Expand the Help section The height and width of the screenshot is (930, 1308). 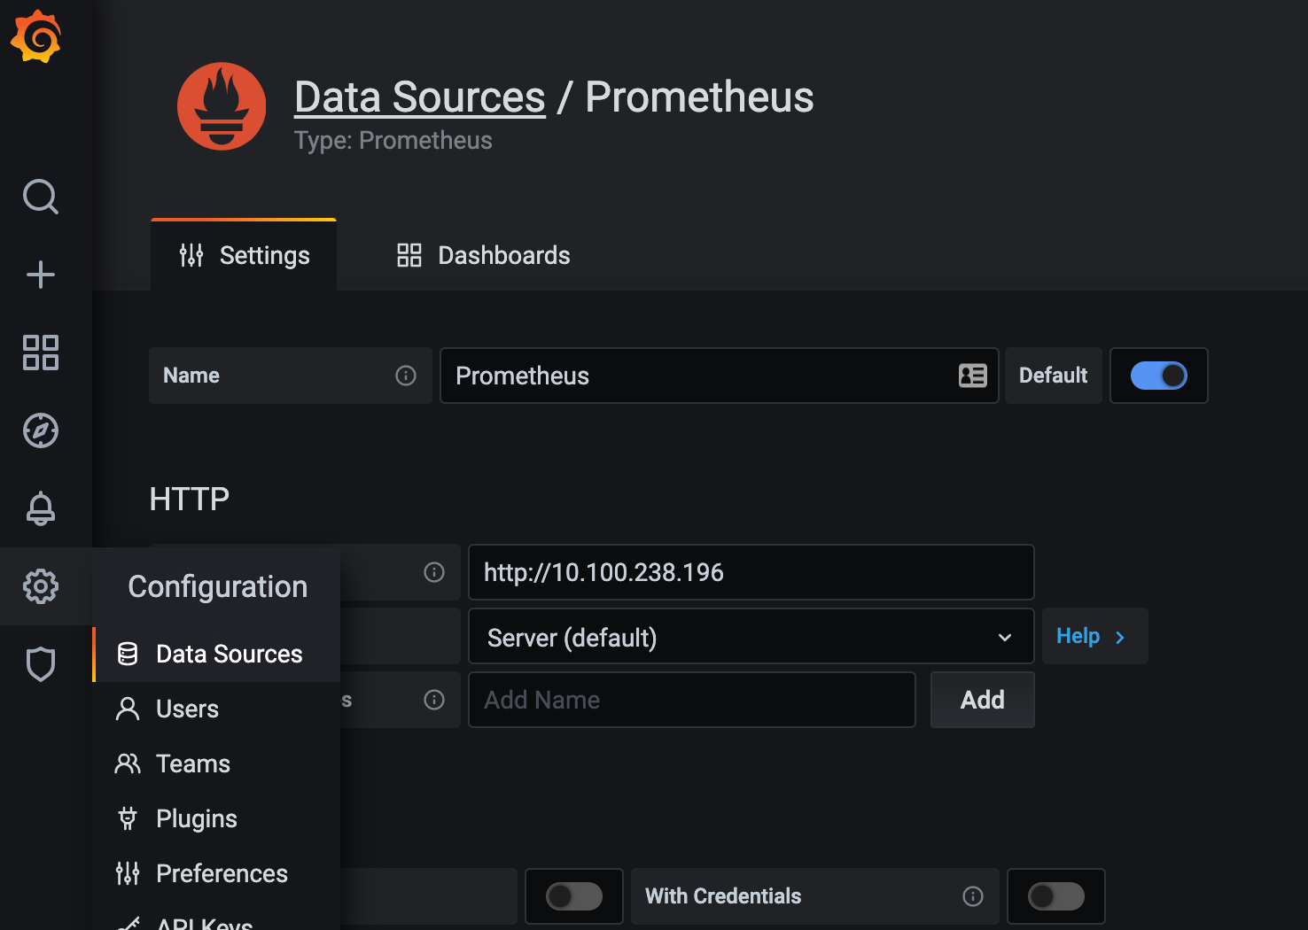pos(1095,636)
